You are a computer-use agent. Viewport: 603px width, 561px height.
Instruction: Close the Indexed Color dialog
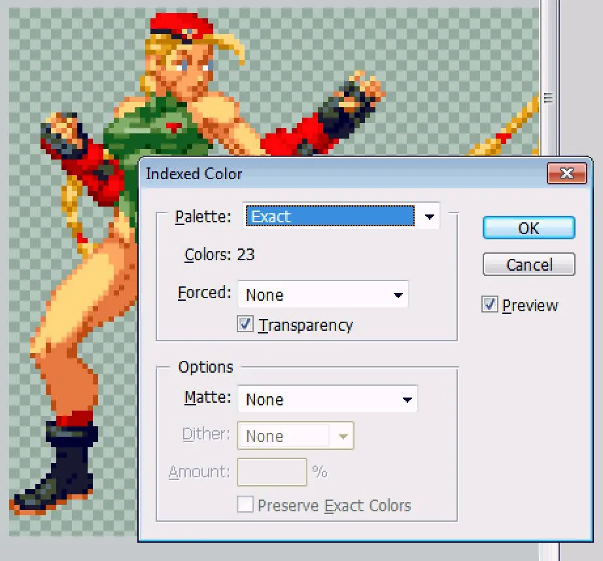tap(567, 173)
